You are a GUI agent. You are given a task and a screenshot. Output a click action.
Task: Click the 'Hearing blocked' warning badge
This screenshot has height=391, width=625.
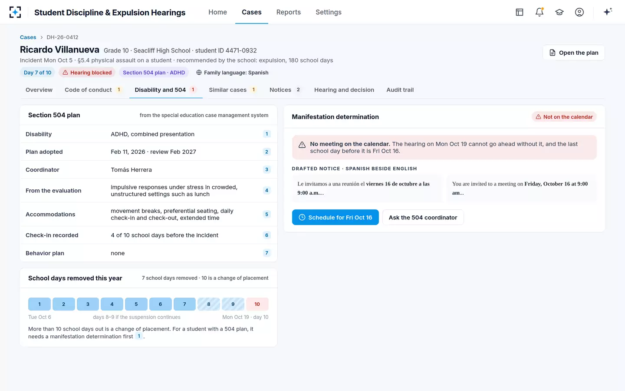87,73
